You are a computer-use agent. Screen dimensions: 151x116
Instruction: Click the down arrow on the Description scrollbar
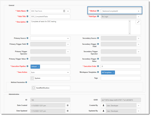point(130,33)
